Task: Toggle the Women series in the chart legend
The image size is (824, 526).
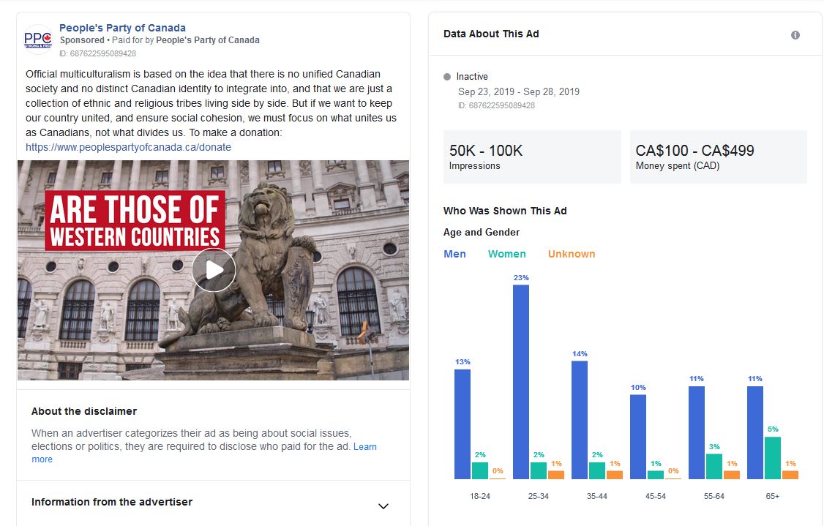Action: 506,254
